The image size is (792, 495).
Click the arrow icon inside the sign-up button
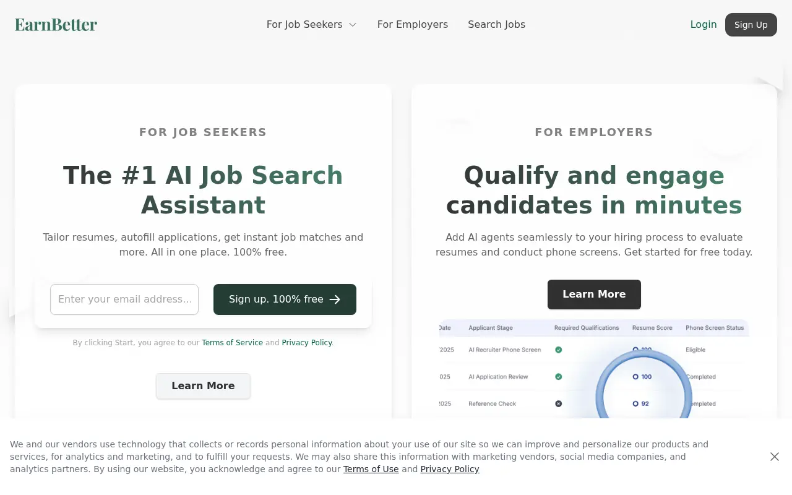(335, 299)
